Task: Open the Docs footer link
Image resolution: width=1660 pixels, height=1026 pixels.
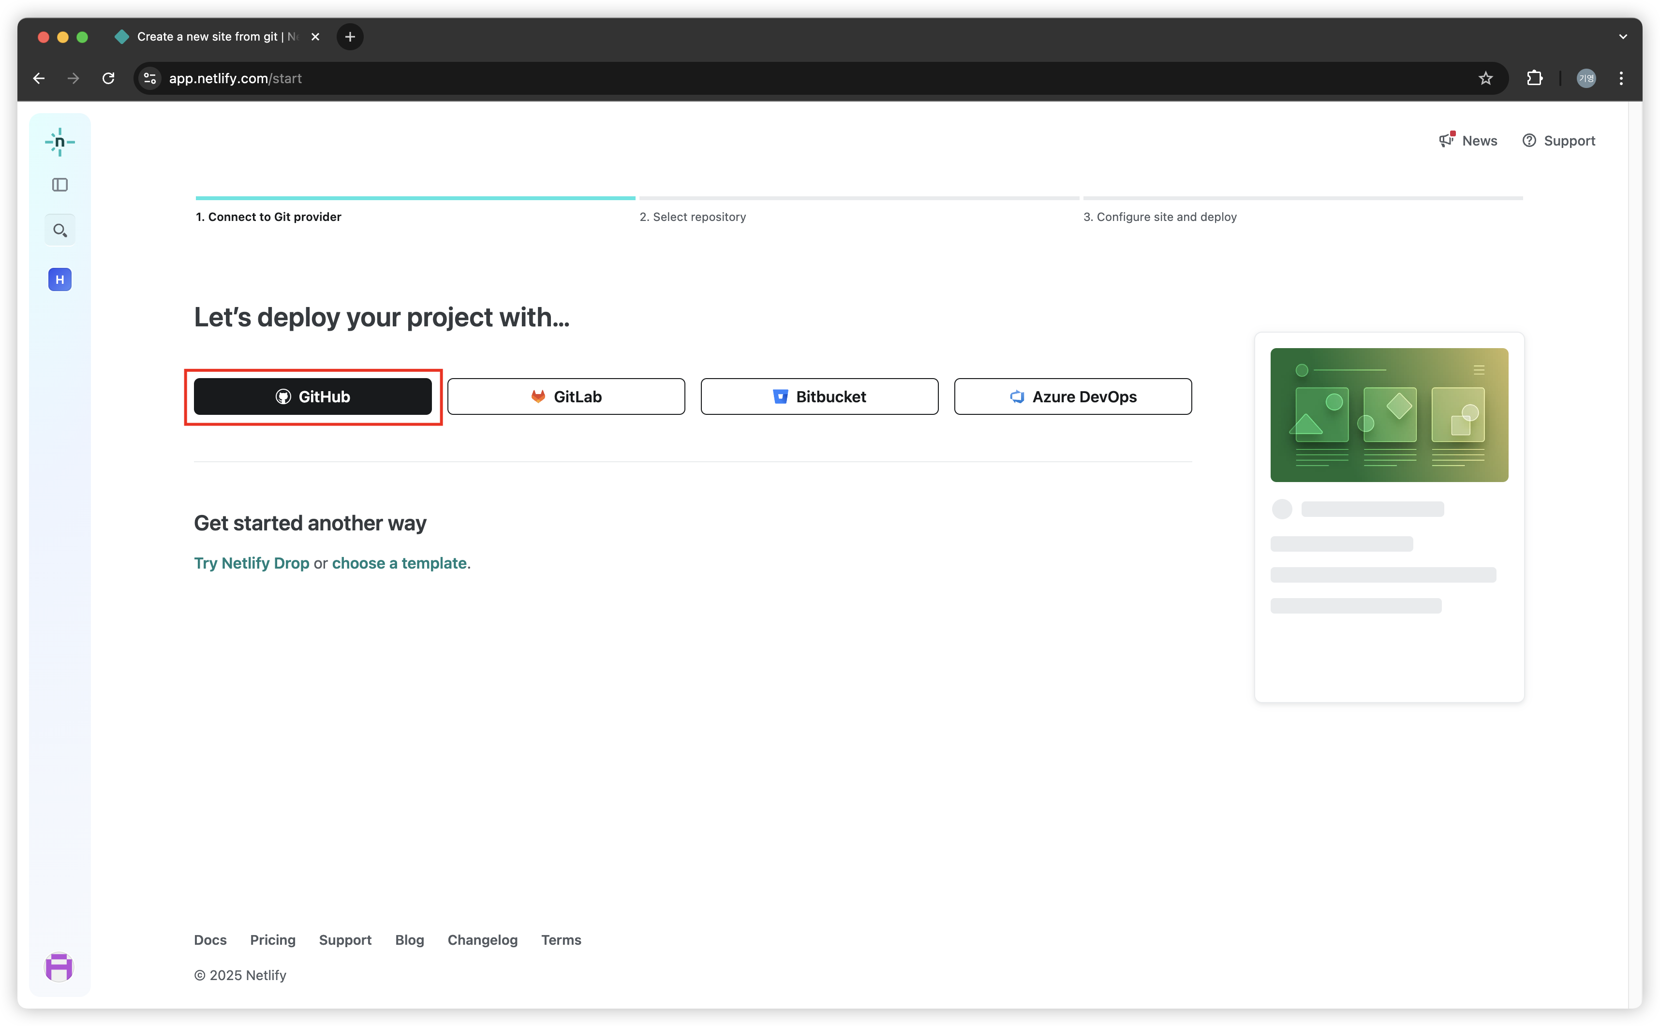Action: click(x=210, y=940)
